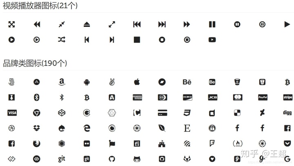This screenshot has height=166, width=294.
Task: Click the Visa card icon
Action: tap(12, 113)
